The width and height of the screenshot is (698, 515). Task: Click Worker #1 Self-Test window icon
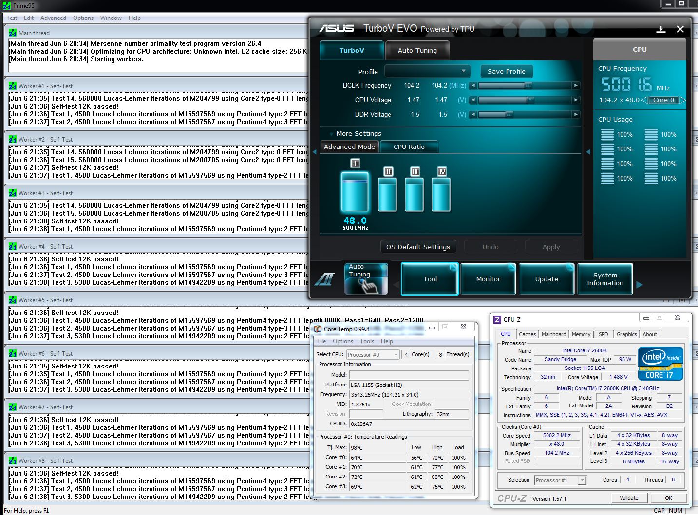[x=13, y=86]
